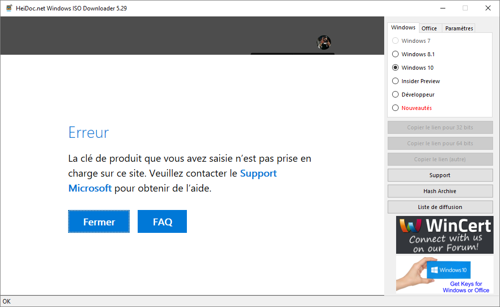Click the WinCert forum banner
Viewport: 500px width, 307px height.
pyautogui.click(x=444, y=235)
